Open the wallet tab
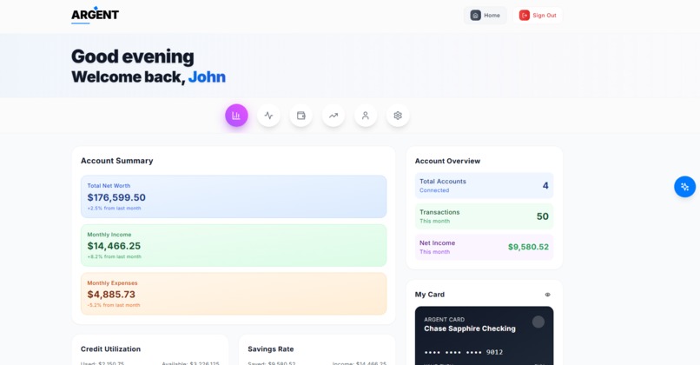Viewport: 700px width, 365px height. [x=300, y=116]
